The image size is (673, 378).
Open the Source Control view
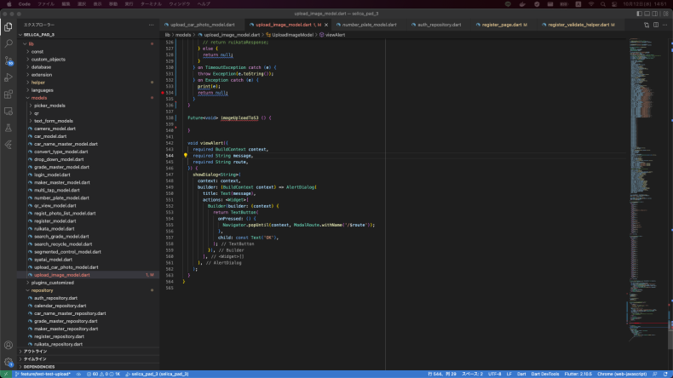pyautogui.click(x=9, y=60)
